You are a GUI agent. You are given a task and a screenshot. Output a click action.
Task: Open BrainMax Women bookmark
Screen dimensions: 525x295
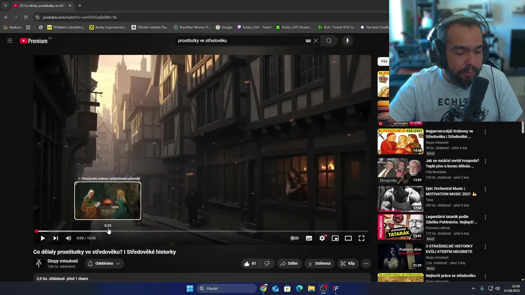[192, 27]
